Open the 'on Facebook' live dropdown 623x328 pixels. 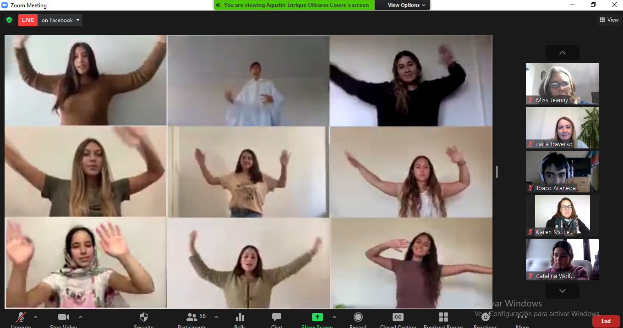pos(60,20)
